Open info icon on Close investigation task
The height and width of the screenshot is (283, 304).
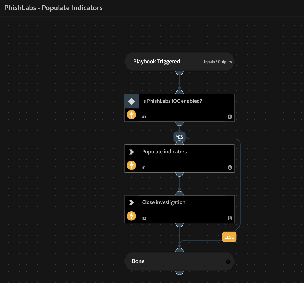coord(229,219)
